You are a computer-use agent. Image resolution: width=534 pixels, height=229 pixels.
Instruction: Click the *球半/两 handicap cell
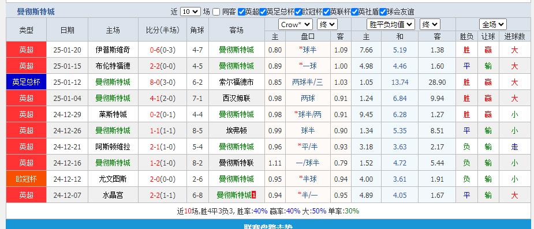tap(308, 114)
